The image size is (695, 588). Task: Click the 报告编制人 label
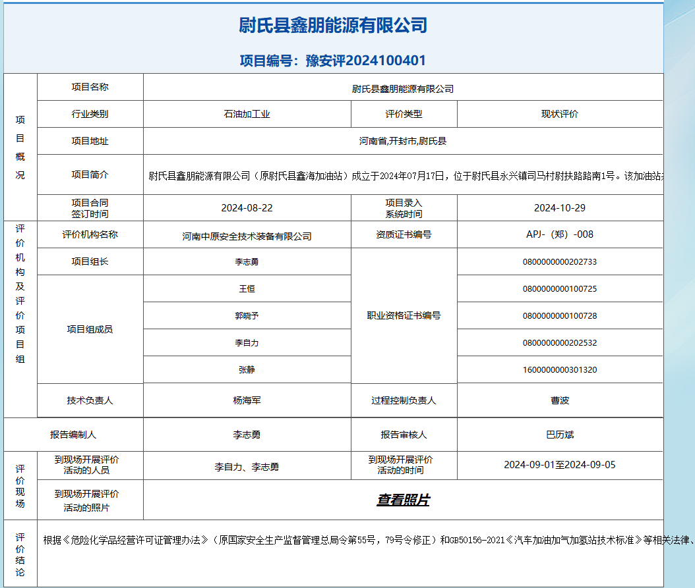73,435
